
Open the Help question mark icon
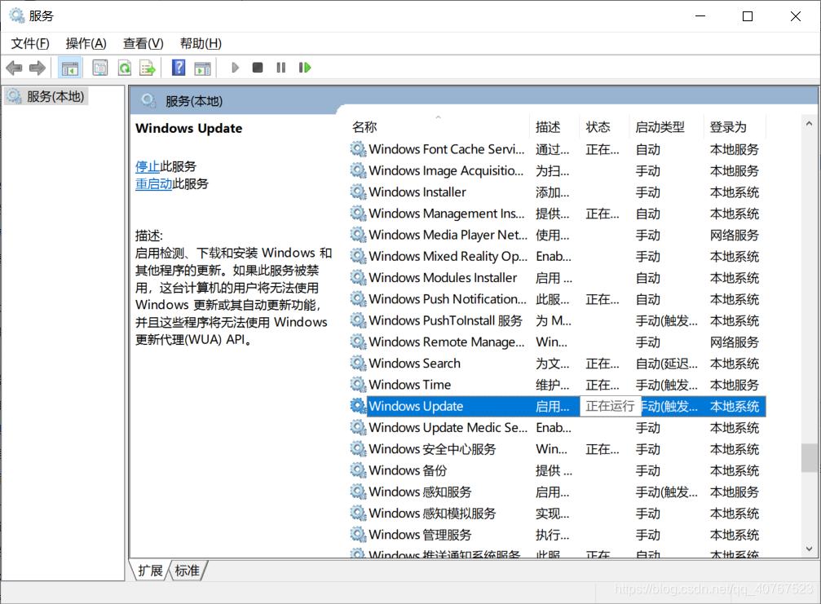click(179, 68)
